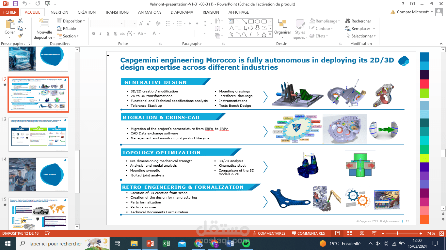Pick the lime green swatch on right palette
Image resolution: width=446 pixels, height=250 pixels.
(424, 93)
